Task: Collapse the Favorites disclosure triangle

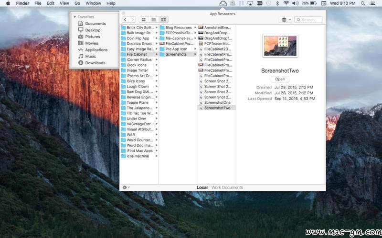Action: coord(74,17)
